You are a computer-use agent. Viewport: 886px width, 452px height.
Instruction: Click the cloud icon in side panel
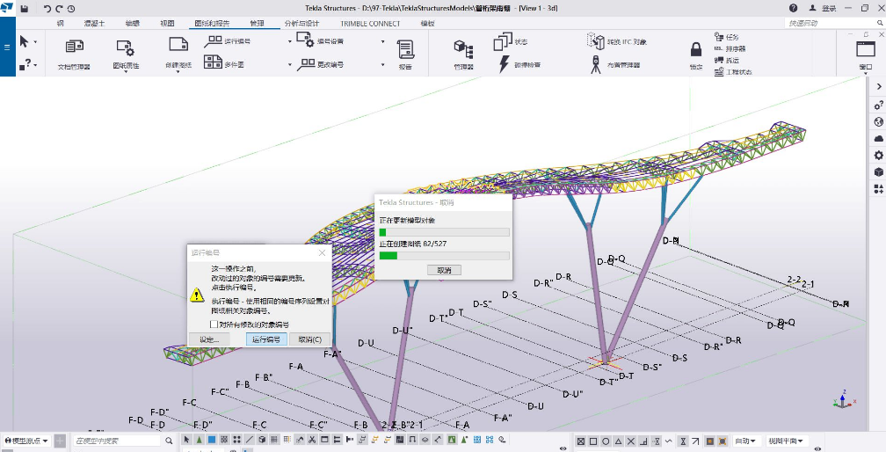point(879,138)
